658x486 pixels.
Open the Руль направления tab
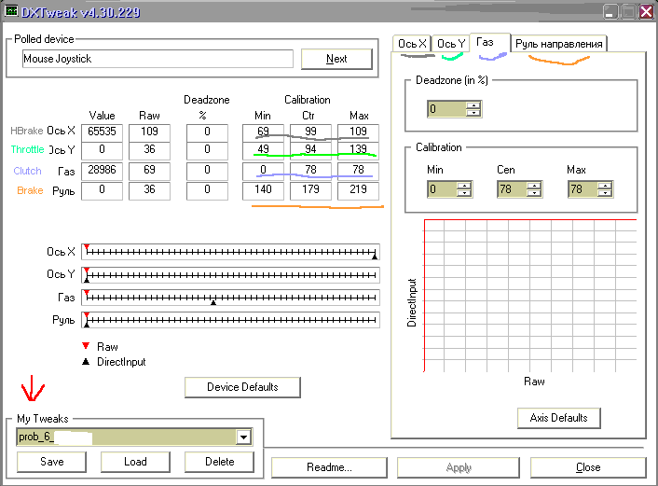558,44
